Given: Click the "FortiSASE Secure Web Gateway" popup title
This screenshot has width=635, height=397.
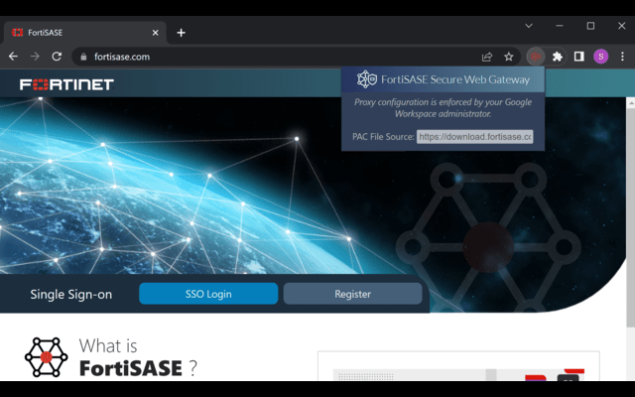Looking at the screenshot, I should (455, 79).
